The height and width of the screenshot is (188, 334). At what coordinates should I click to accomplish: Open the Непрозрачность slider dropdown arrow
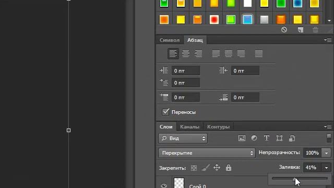[x=326, y=153]
